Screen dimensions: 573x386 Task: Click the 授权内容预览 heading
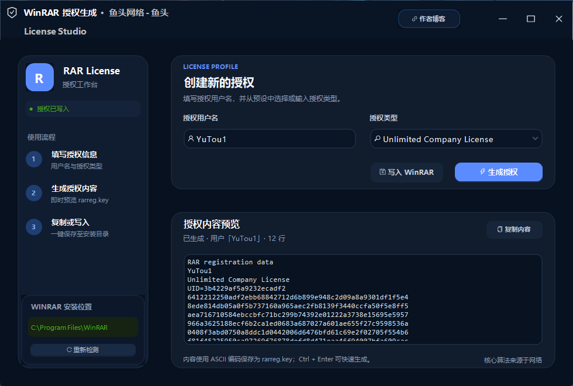pos(212,224)
